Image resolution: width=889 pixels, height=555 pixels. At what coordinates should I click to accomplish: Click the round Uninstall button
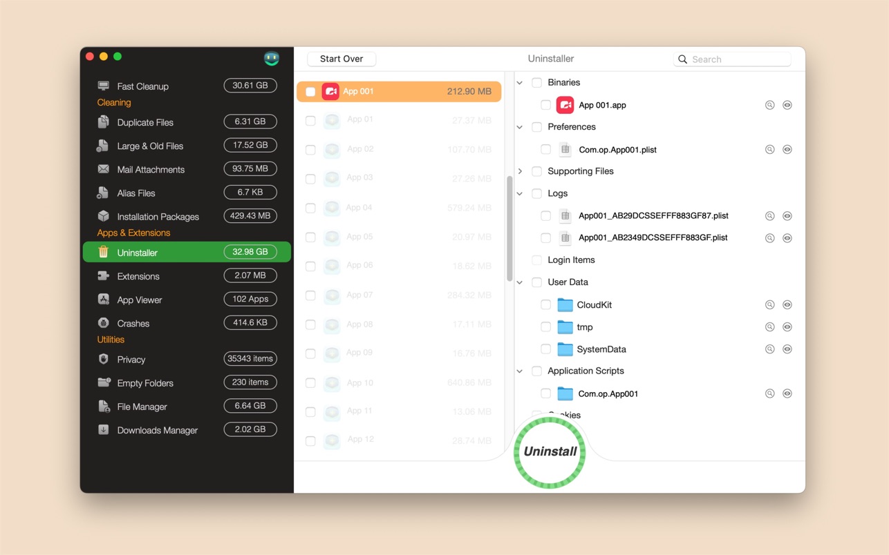pos(550,452)
